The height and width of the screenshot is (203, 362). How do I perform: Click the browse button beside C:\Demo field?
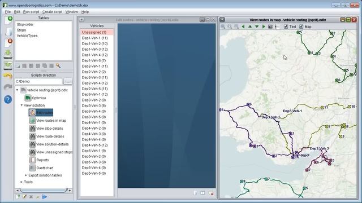[x=68, y=81]
